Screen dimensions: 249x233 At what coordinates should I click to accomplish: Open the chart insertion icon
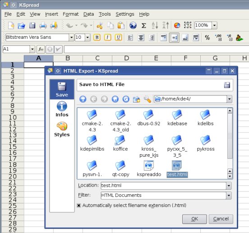[x=177, y=25]
